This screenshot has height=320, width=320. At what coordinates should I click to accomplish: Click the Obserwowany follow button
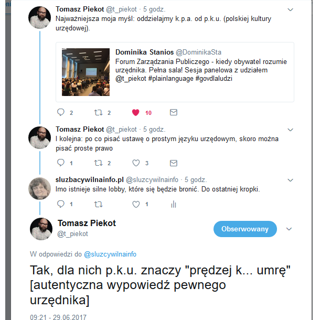pyautogui.click(x=245, y=229)
